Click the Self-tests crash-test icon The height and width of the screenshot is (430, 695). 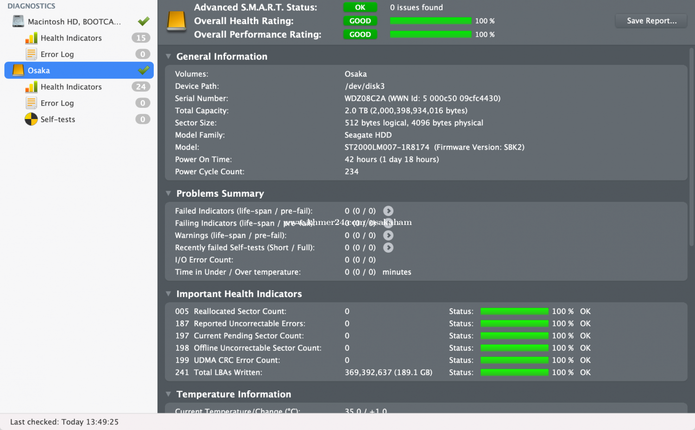31,119
